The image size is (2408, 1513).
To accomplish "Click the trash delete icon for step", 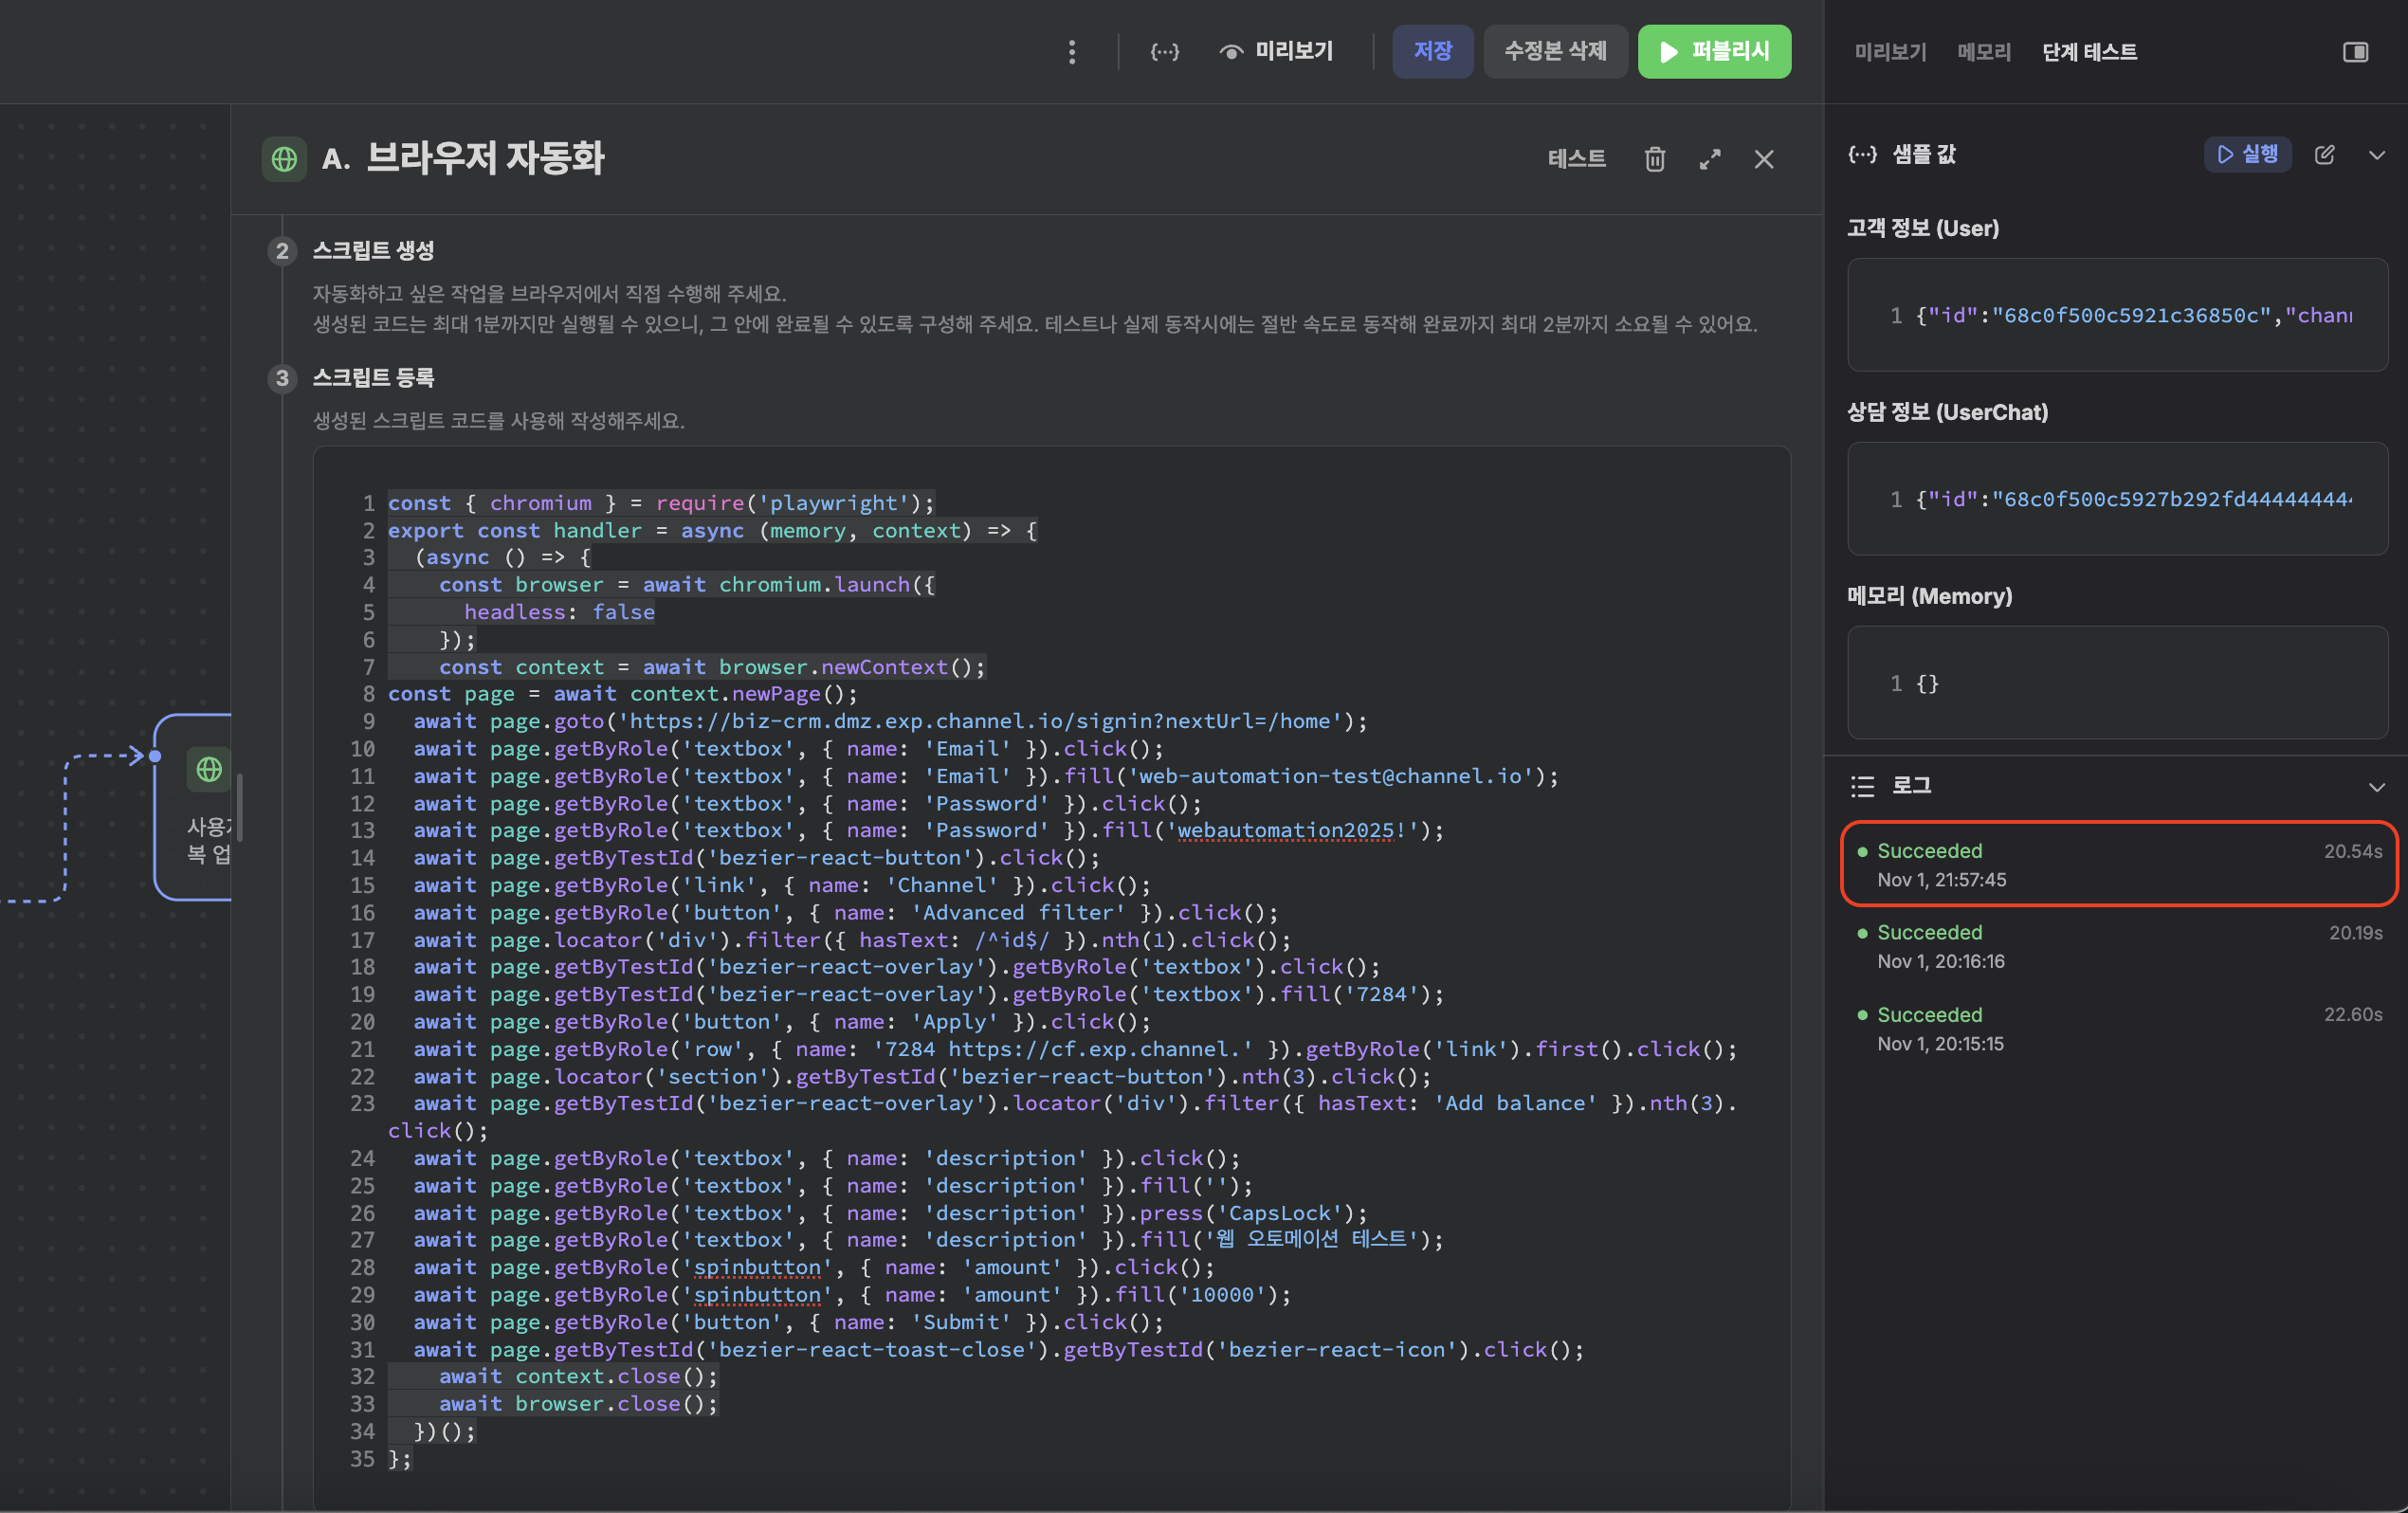I will click(x=1654, y=159).
